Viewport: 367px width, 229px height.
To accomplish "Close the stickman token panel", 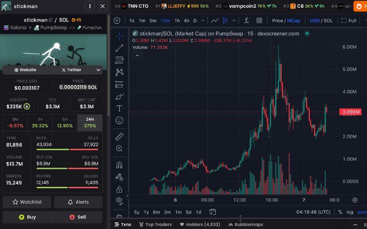I will (102, 6).
